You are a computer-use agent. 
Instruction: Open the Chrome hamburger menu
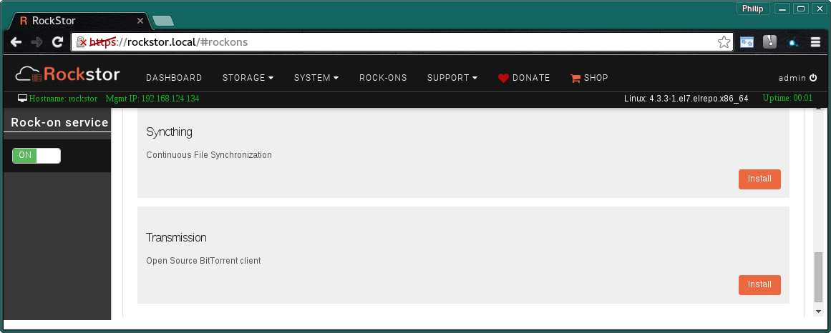816,42
